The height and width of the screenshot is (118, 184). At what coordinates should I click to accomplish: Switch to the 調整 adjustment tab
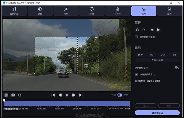40,11
